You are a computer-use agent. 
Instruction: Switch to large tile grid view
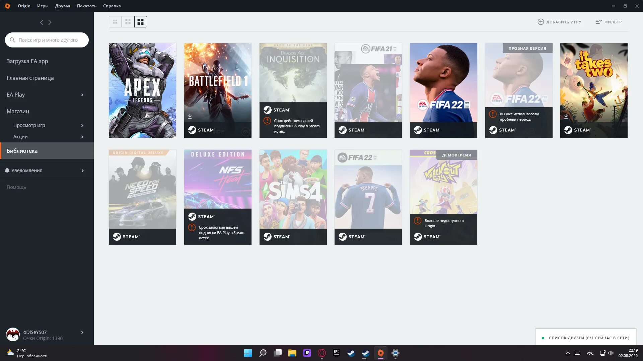click(141, 22)
